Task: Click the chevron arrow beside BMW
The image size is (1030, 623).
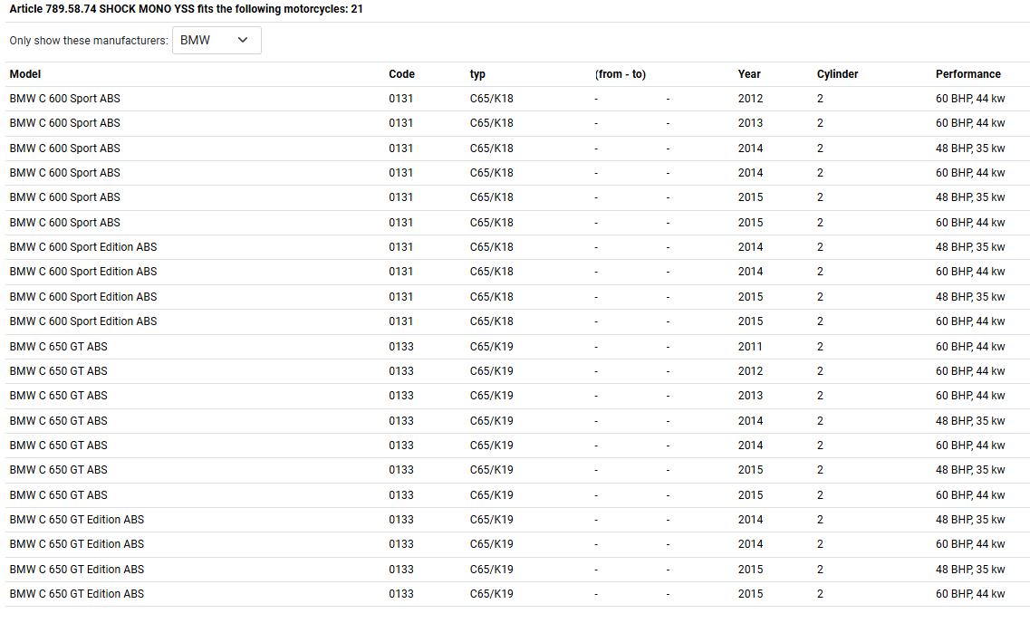Action: (242, 40)
